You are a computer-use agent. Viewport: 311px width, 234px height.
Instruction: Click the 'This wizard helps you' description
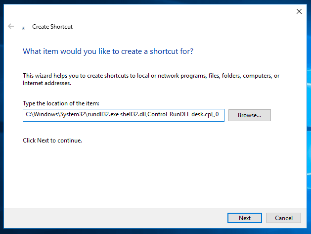(151, 79)
